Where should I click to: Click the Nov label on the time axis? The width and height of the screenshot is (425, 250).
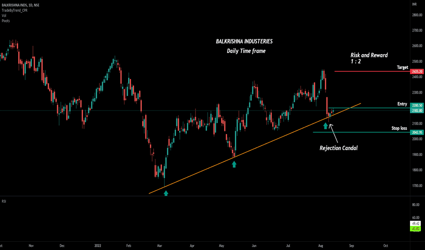click(x=31, y=245)
